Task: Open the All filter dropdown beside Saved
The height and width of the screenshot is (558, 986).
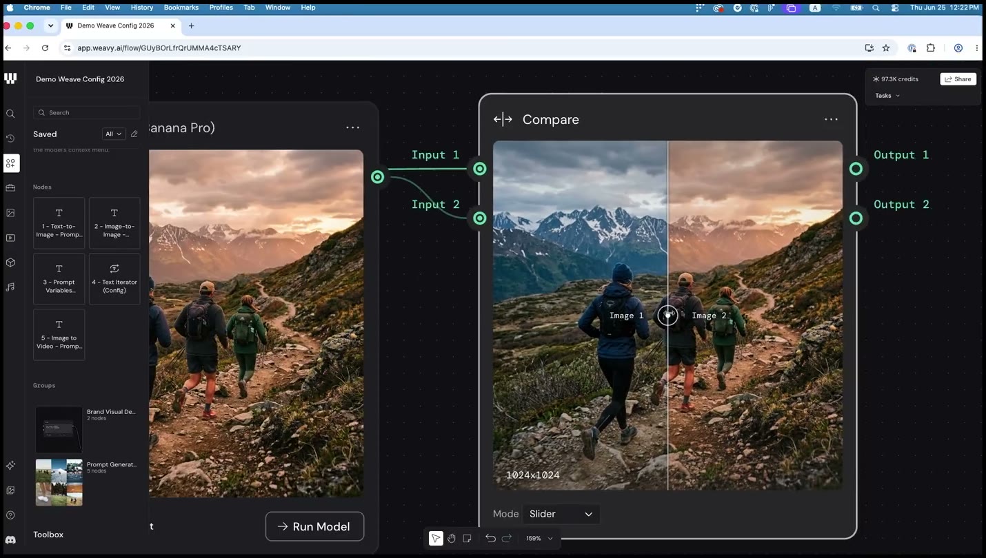Action: 114,134
